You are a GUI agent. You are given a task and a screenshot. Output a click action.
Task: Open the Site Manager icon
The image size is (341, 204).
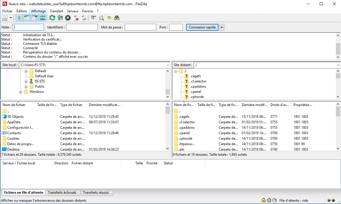(x=5, y=18)
